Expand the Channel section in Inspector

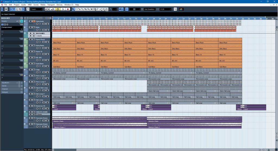(x=11, y=89)
